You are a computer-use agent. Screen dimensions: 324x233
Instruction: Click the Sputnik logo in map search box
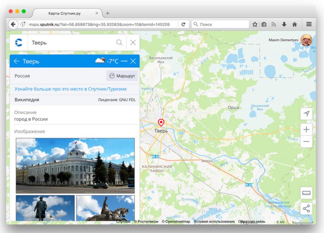pos(19,42)
